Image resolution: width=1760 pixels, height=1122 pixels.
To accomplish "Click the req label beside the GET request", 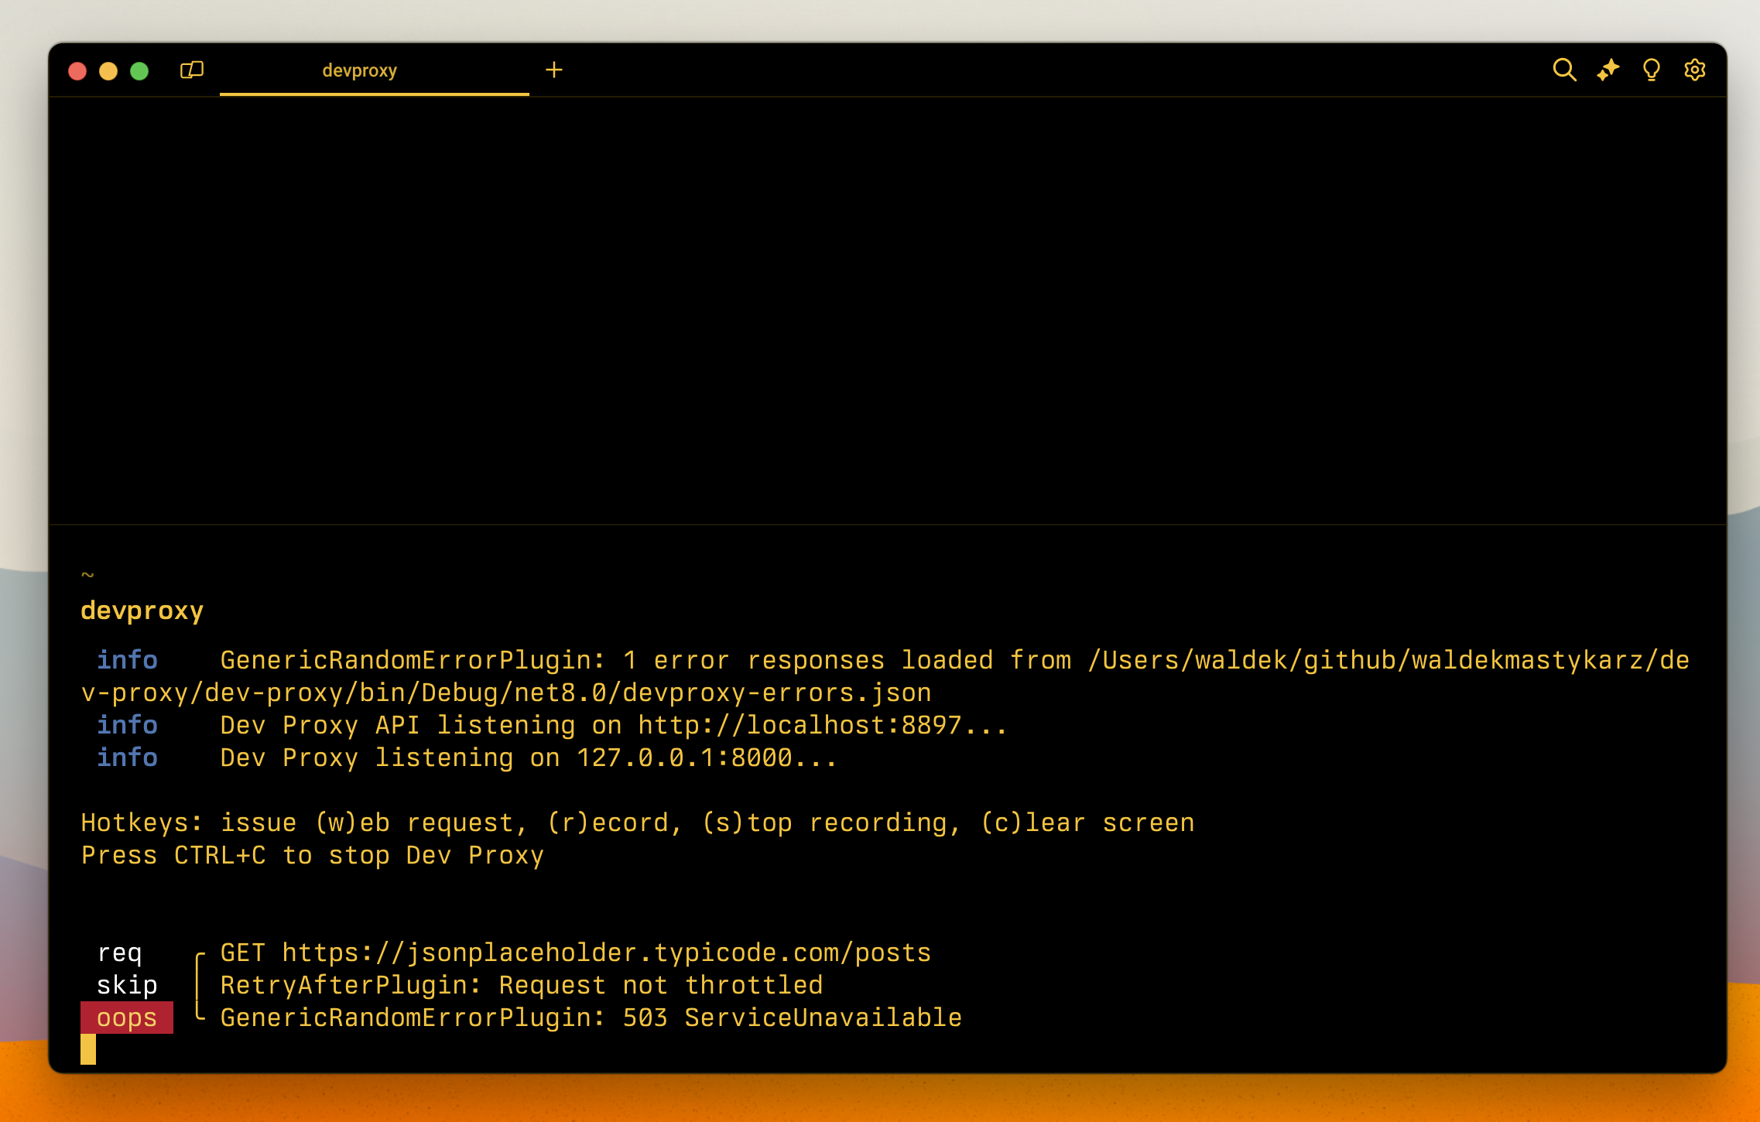I will [x=121, y=952].
